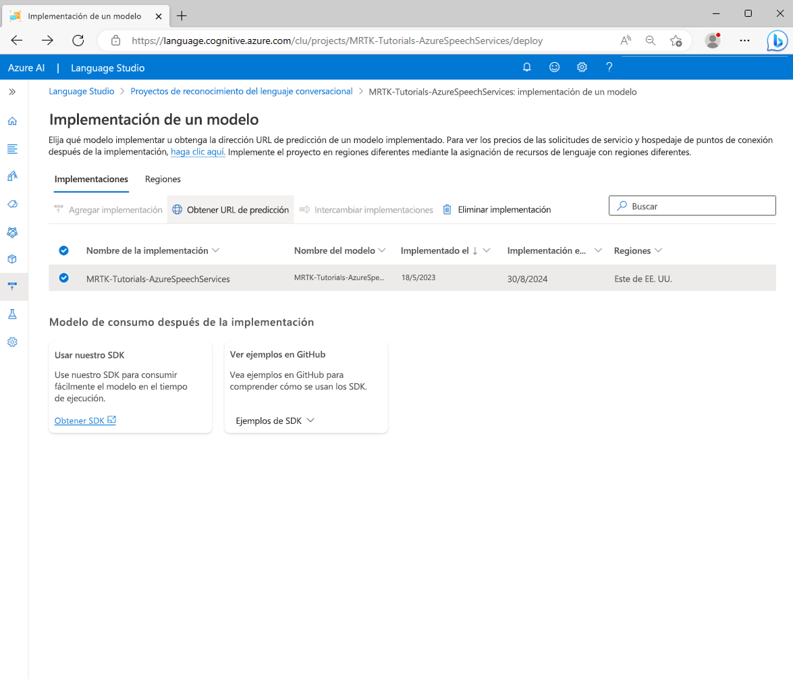Open the browser profile avatar
Screen dimensions: 793x679
pos(713,40)
